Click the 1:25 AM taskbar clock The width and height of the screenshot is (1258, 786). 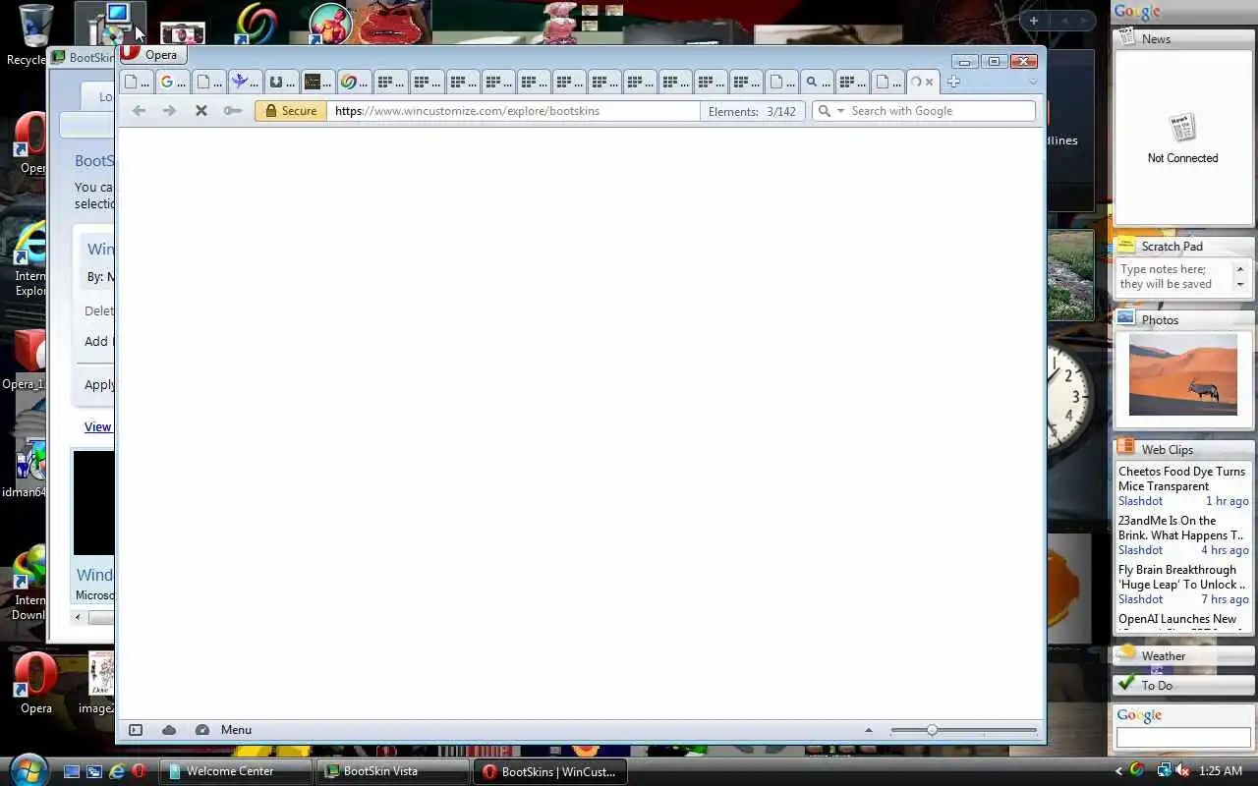coord(1221,771)
